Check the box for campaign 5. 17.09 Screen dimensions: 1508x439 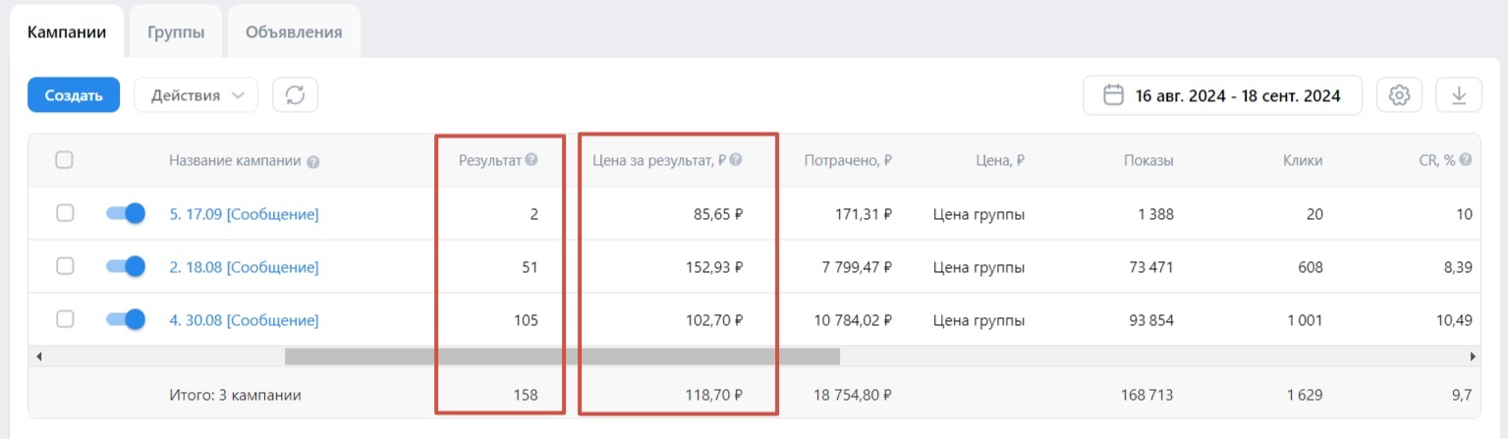click(x=64, y=213)
